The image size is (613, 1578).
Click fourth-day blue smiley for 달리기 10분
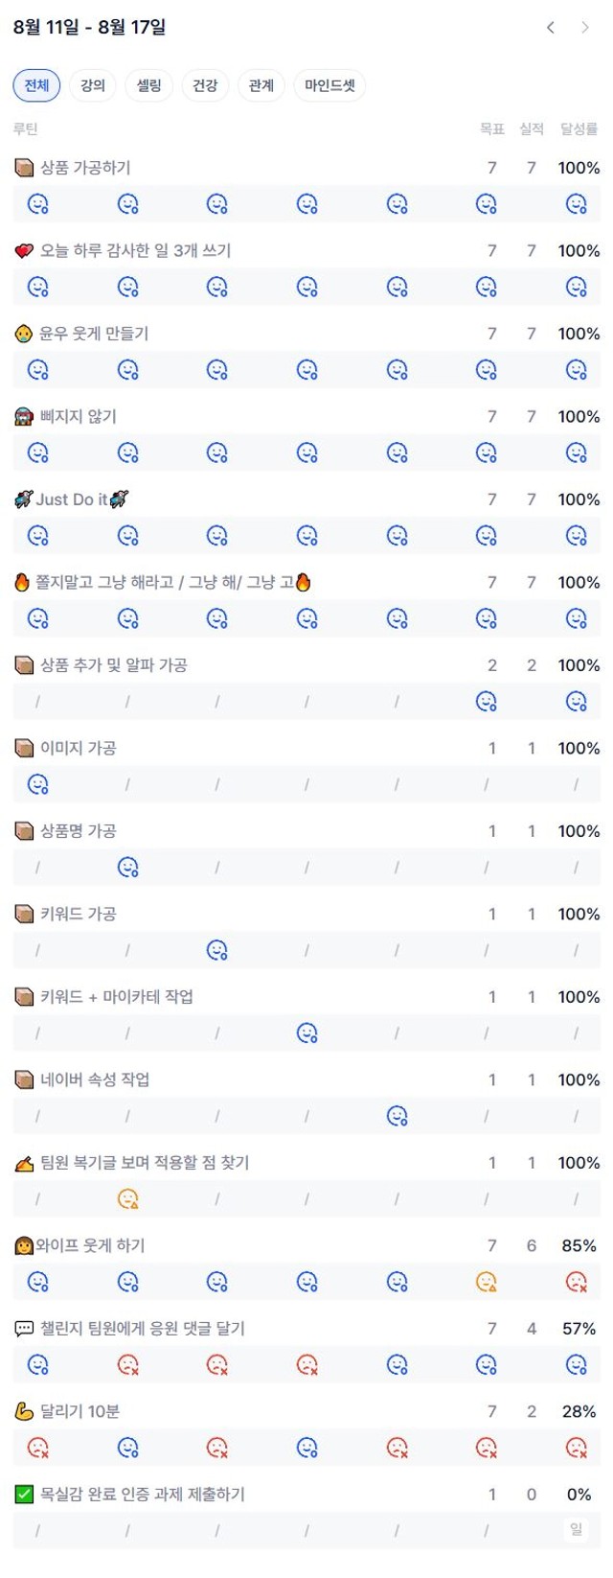tap(306, 1448)
